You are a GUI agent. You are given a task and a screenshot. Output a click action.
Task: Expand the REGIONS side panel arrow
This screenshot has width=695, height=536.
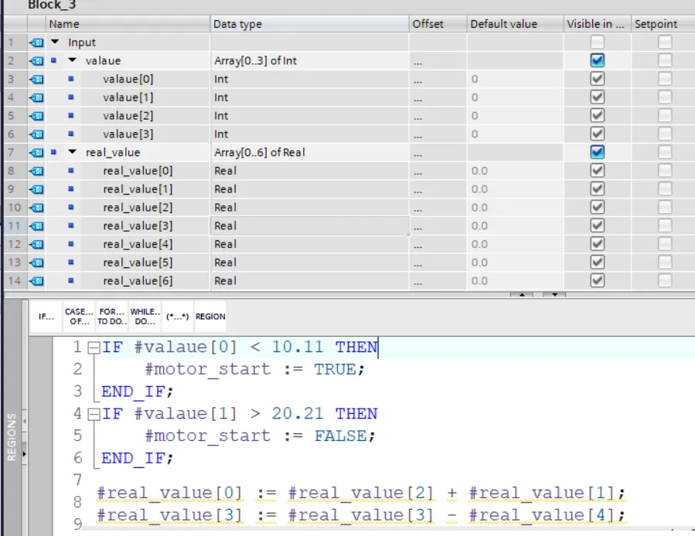click(24, 454)
